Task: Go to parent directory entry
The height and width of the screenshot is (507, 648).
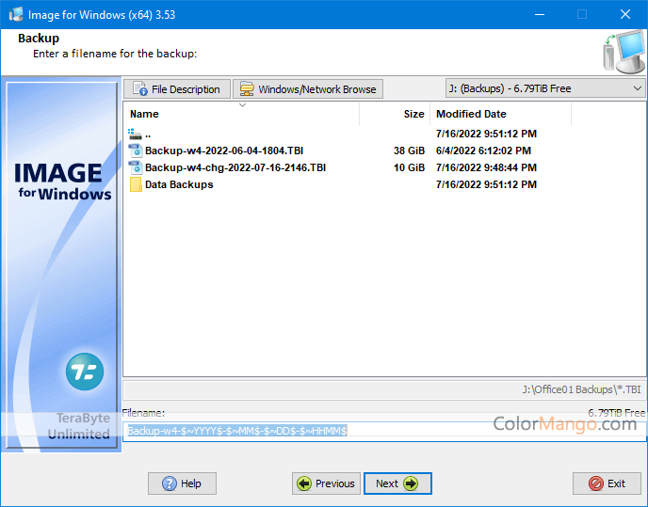Action: [x=147, y=135]
